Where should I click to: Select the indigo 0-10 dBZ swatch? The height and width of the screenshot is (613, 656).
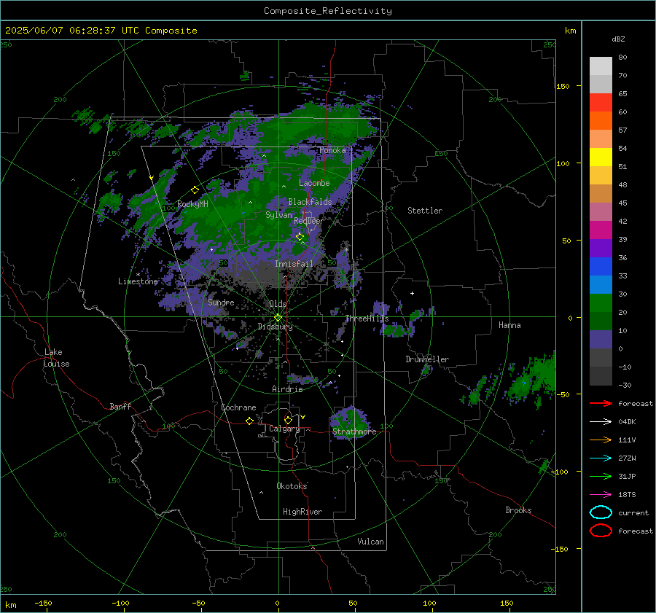tap(601, 339)
